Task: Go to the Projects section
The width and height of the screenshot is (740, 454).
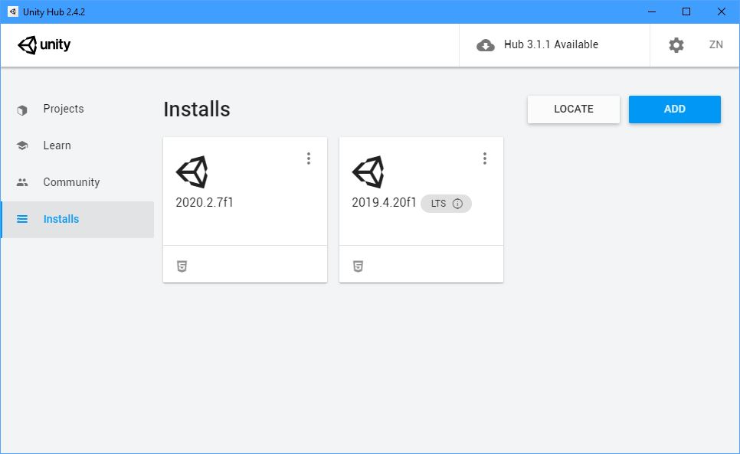Action: (x=64, y=109)
